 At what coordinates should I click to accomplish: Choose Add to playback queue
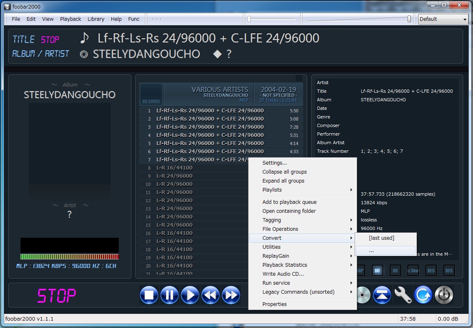point(303,202)
